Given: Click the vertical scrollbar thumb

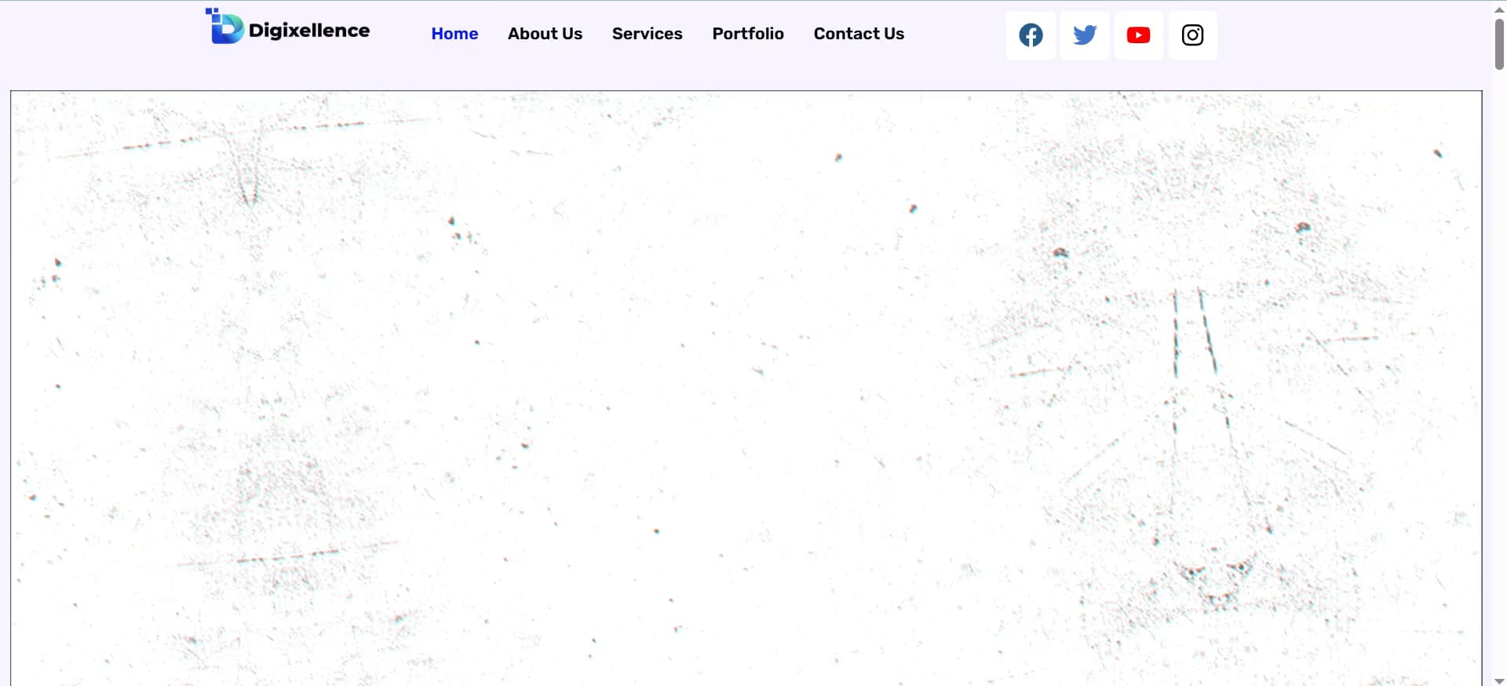Looking at the screenshot, I should pyautogui.click(x=1499, y=43).
